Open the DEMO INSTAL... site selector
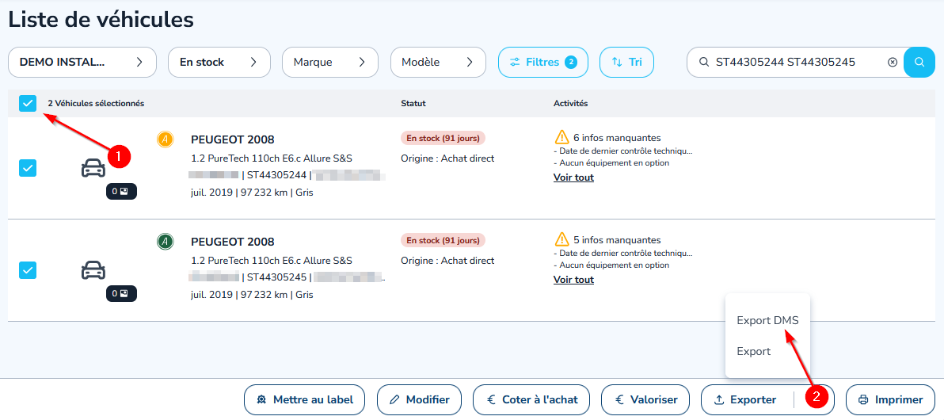Image resolution: width=944 pixels, height=420 pixels. (82, 62)
